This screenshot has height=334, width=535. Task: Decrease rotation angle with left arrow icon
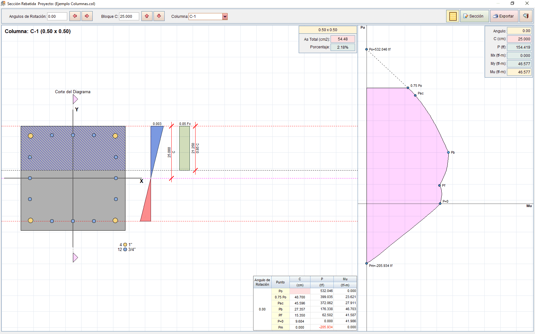(75, 16)
